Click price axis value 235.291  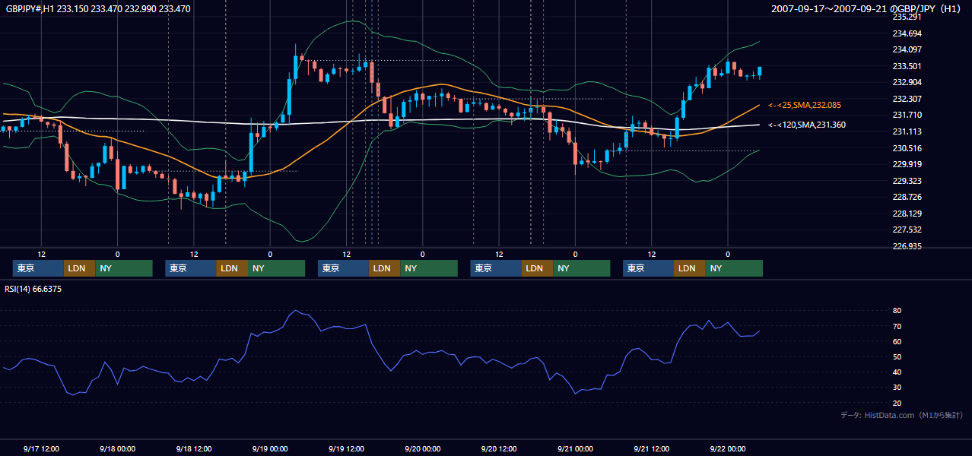tap(907, 17)
